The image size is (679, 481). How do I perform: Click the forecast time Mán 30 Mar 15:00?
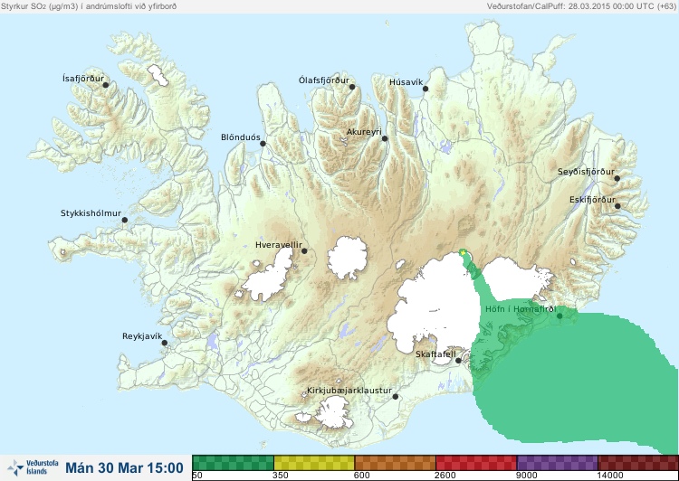pyautogui.click(x=124, y=468)
